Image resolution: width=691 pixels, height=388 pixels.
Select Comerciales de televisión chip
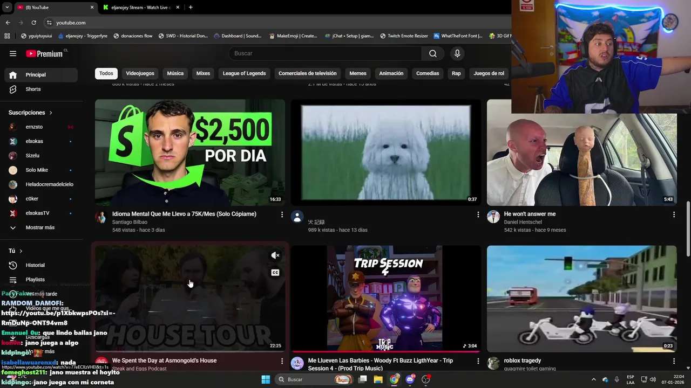point(308,73)
